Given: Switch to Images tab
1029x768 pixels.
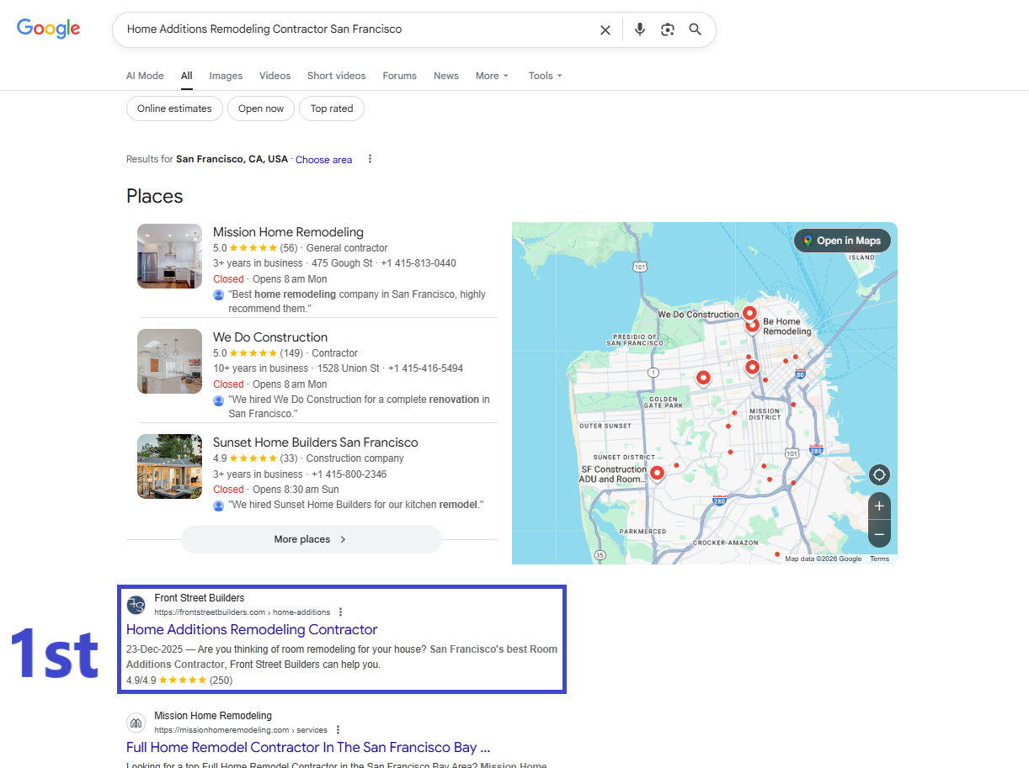Looking at the screenshot, I should (x=226, y=76).
